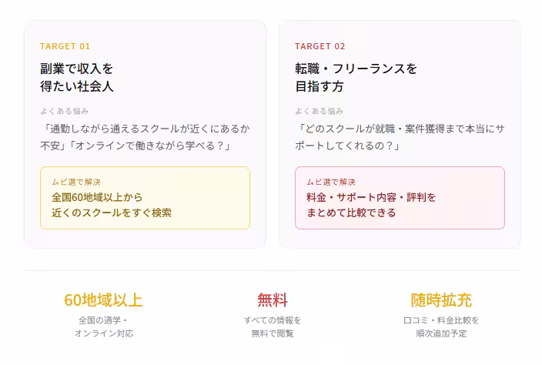Click 全国の通学・オンライン対応 description
The height and width of the screenshot is (365, 542).
pyautogui.click(x=103, y=326)
